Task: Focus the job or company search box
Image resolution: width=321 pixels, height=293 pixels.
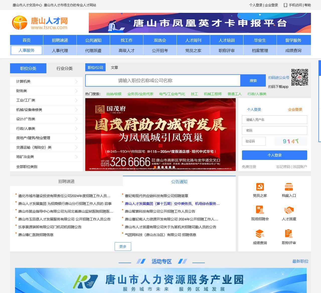Action: point(163,81)
